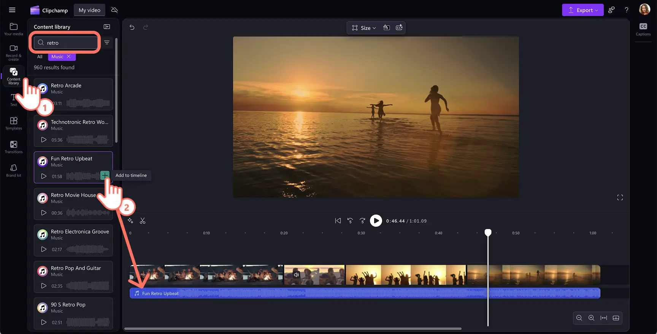Open Content library sidebar tab
The height and width of the screenshot is (334, 657).
(x=14, y=76)
